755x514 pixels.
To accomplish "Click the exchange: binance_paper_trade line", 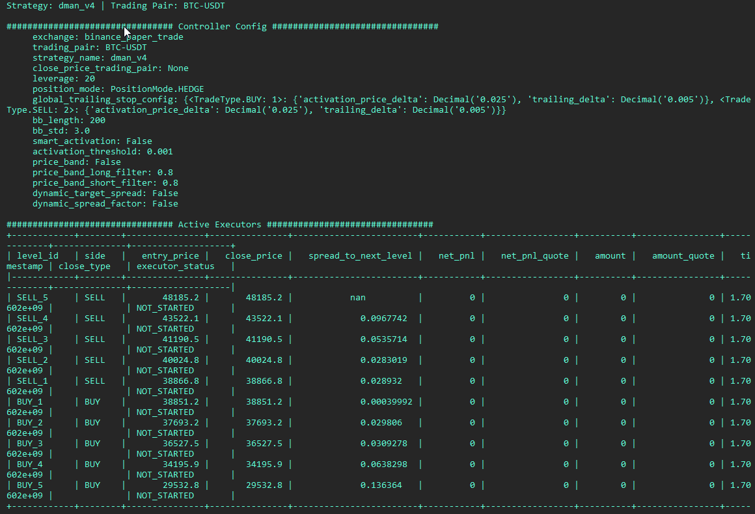I will point(107,37).
